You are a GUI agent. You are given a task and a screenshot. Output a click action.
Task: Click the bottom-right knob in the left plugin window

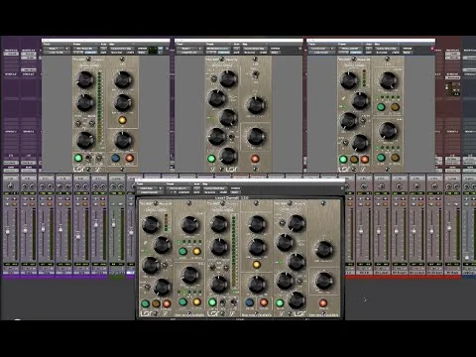click(x=123, y=140)
